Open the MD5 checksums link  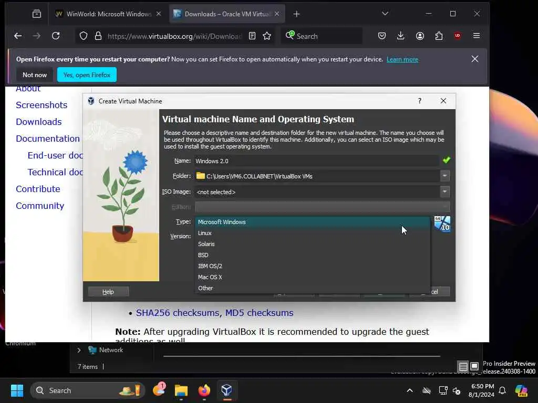259,313
